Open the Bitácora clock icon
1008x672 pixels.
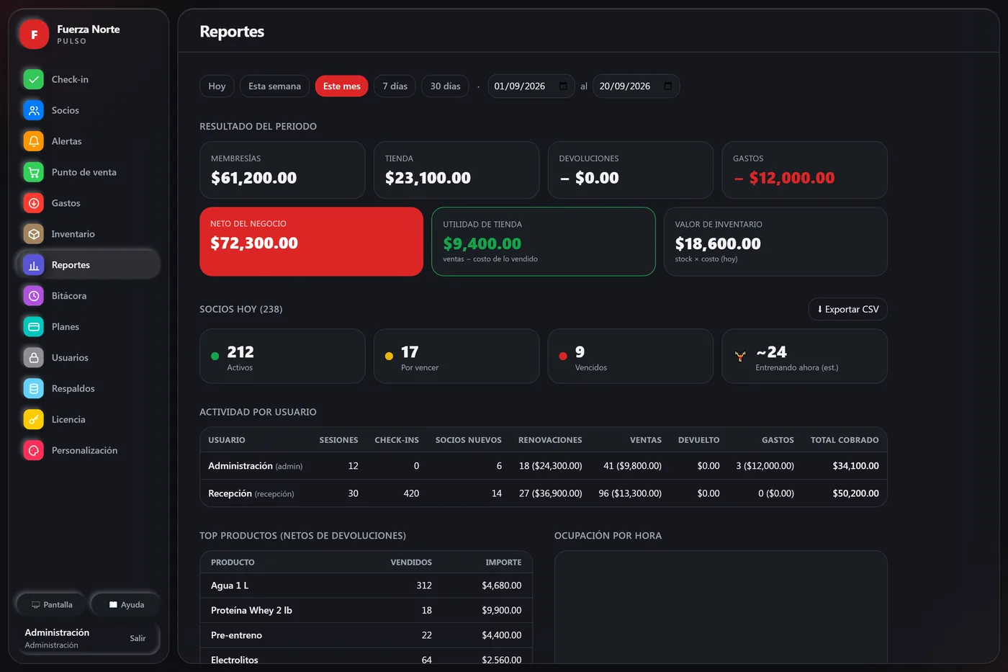34,296
